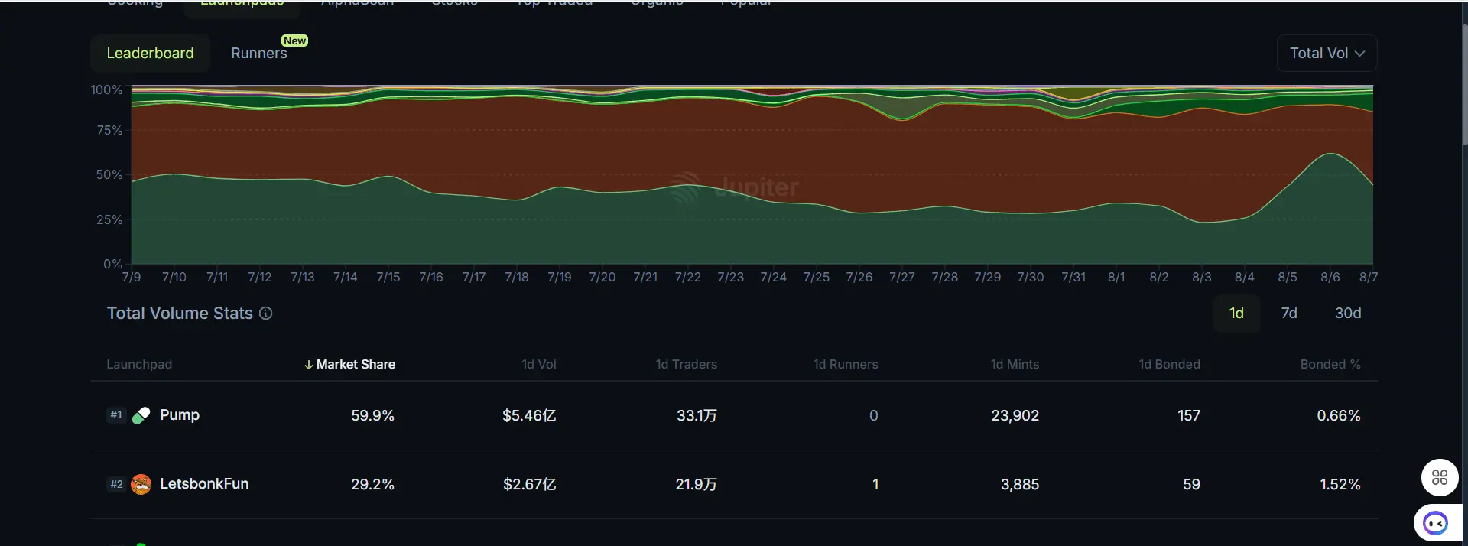
Task: Click the Pump launchpad pill icon
Action: click(141, 415)
